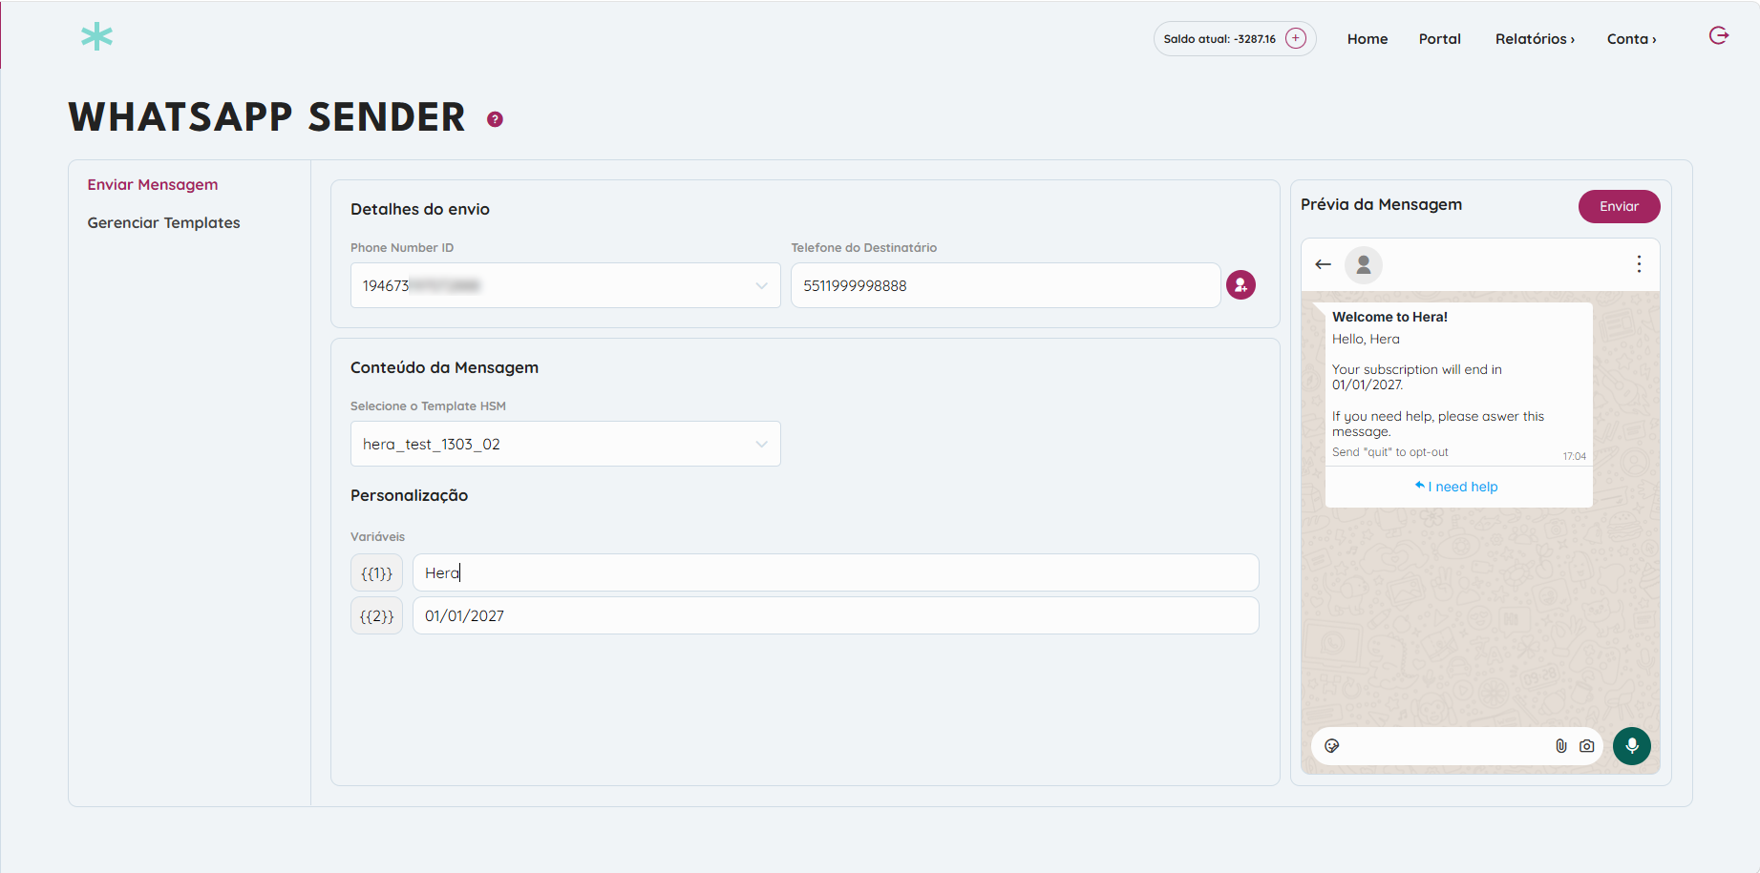1760x873 pixels.
Task: Click the Conteúdo da Mensagem heading
Action: 444,367
